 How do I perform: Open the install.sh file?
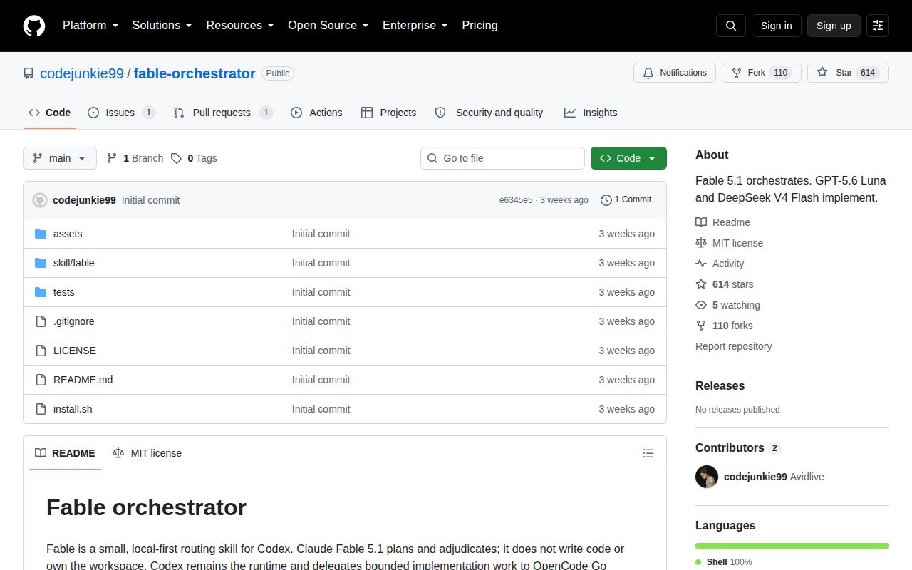73,409
